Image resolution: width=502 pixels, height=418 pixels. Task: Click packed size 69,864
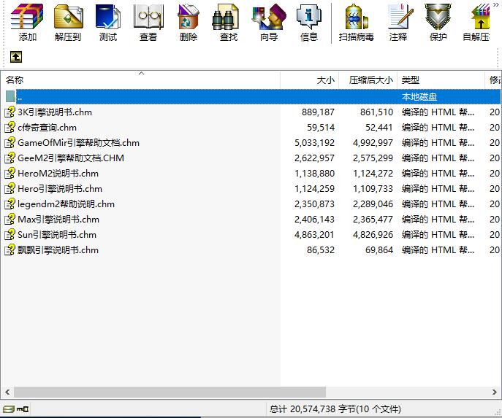coord(379,250)
